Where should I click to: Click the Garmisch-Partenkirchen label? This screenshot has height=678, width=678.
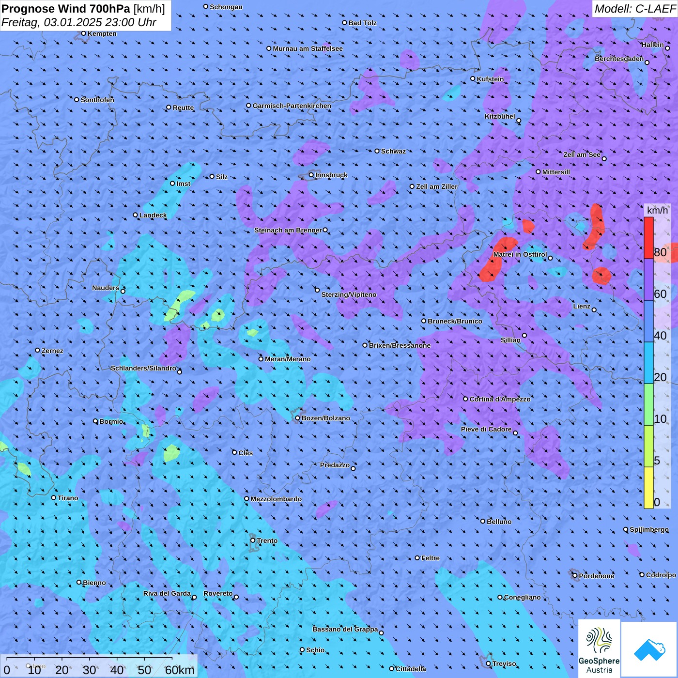[x=292, y=106]
